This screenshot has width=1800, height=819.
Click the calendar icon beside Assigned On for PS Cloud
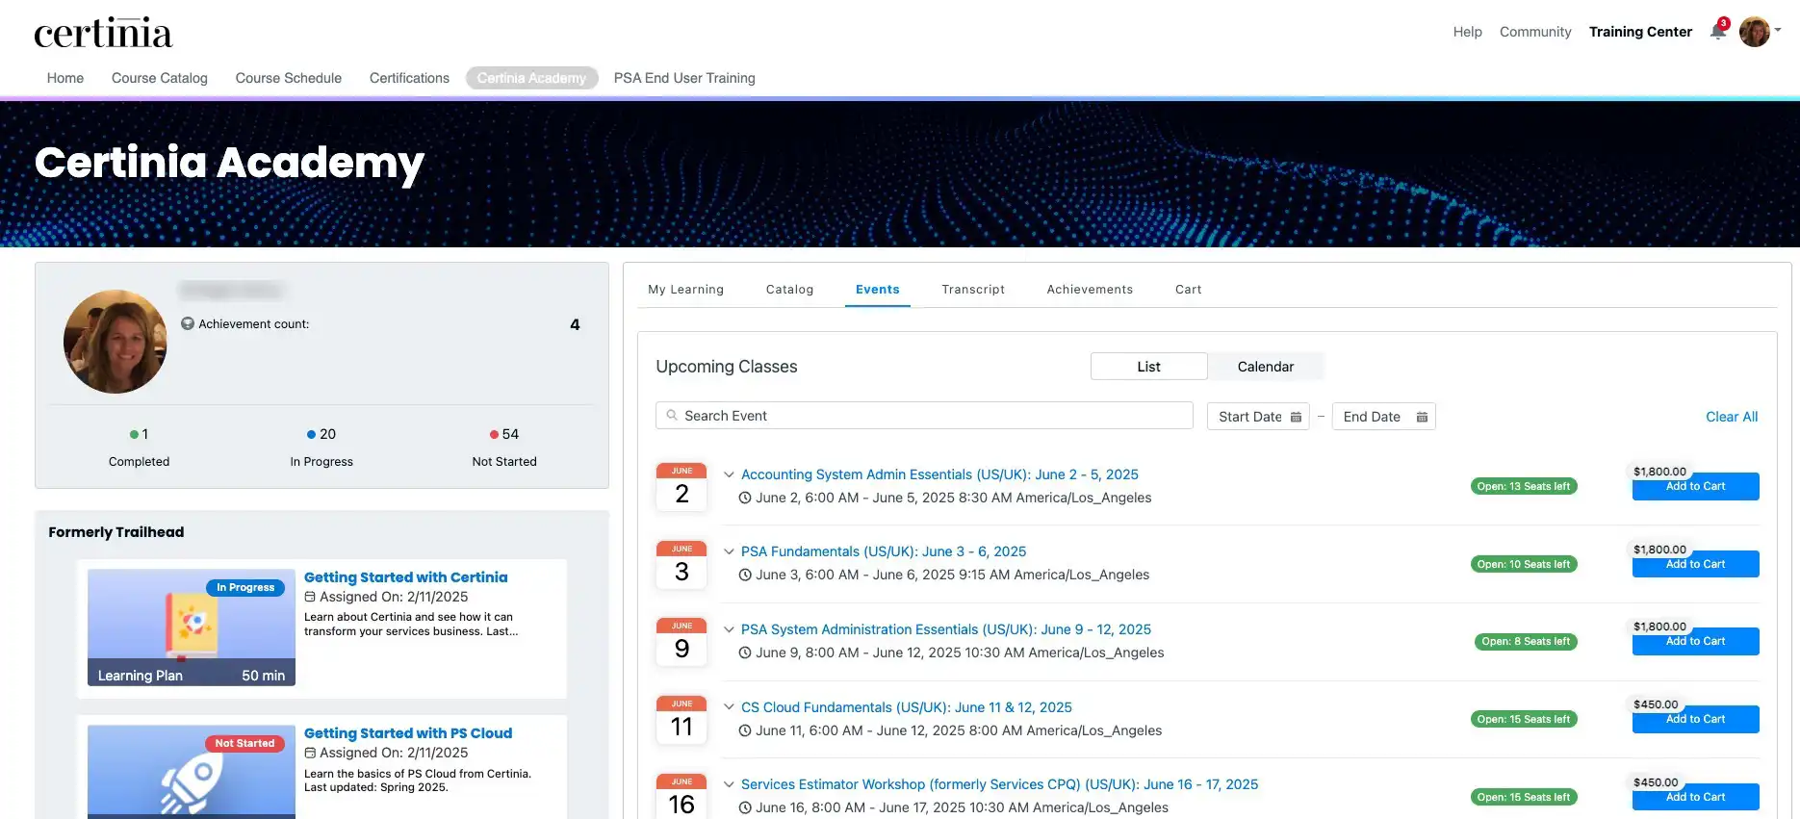pyautogui.click(x=310, y=753)
